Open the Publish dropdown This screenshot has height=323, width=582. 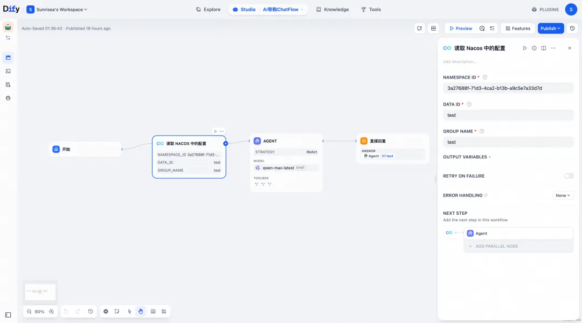coord(550,28)
